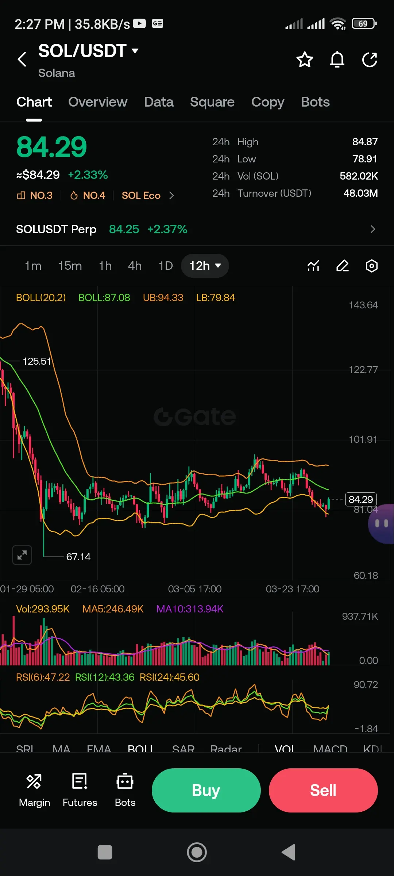
Task: Tap the 24h Low value 78.91
Action: tap(365, 159)
